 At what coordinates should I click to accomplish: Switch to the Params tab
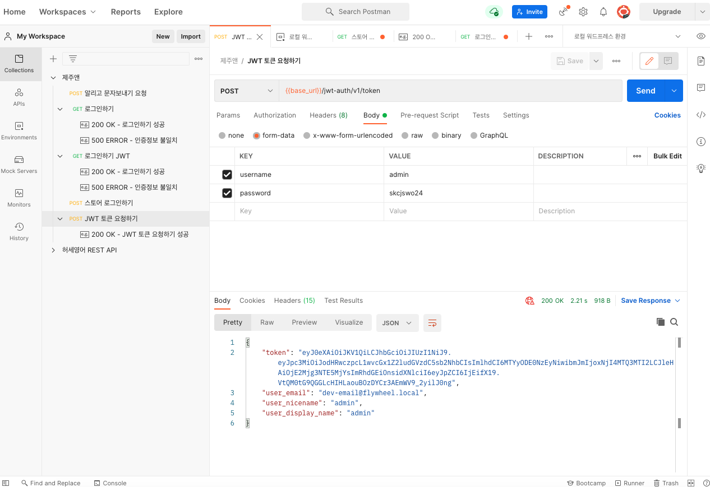click(x=228, y=115)
